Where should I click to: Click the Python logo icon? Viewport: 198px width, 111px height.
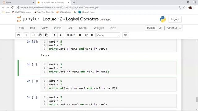(163, 19)
